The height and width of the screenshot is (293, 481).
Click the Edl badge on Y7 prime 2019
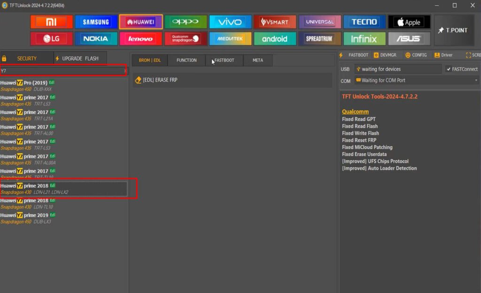53,215
